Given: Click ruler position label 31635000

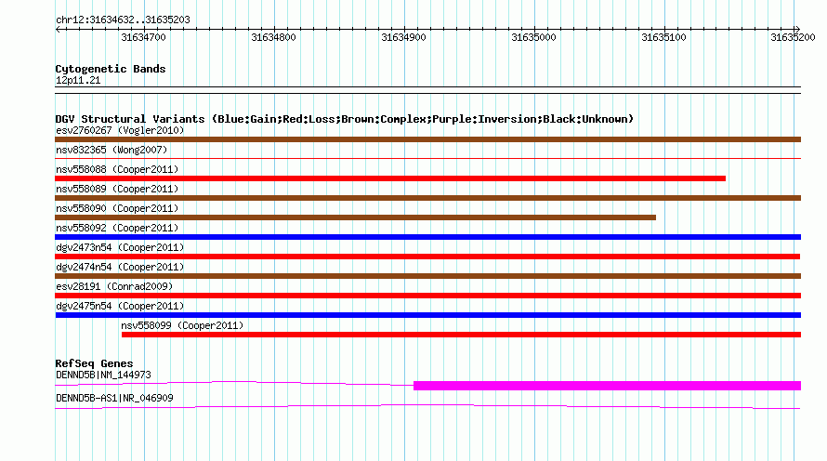Looking at the screenshot, I should pyautogui.click(x=533, y=37).
